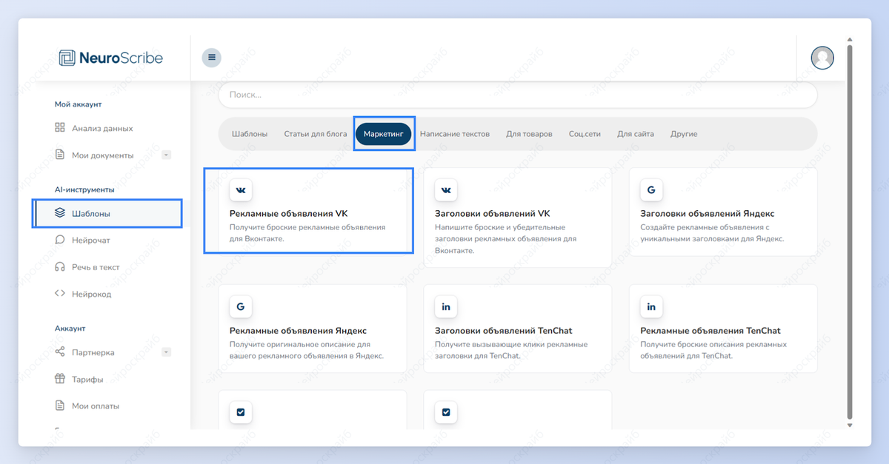Click G icon on Заголовки объявлений Яндекс card

point(651,190)
